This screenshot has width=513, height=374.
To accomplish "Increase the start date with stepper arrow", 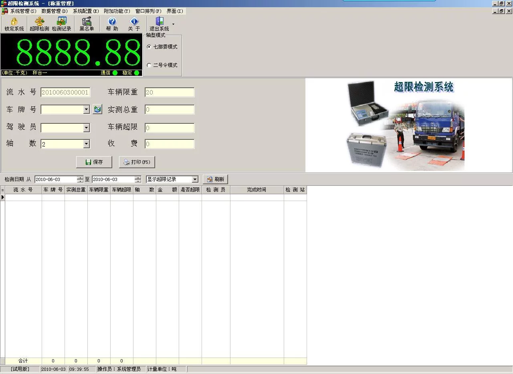I will [x=81, y=177].
